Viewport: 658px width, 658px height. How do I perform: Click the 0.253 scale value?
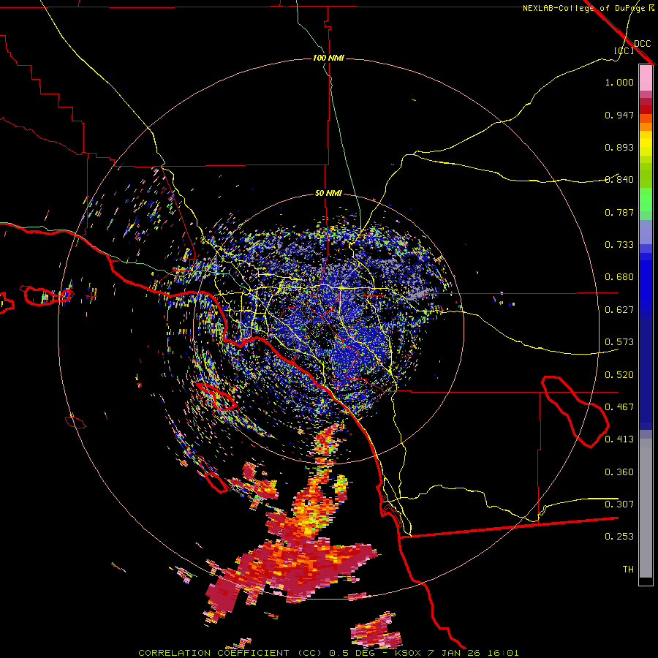pos(619,537)
